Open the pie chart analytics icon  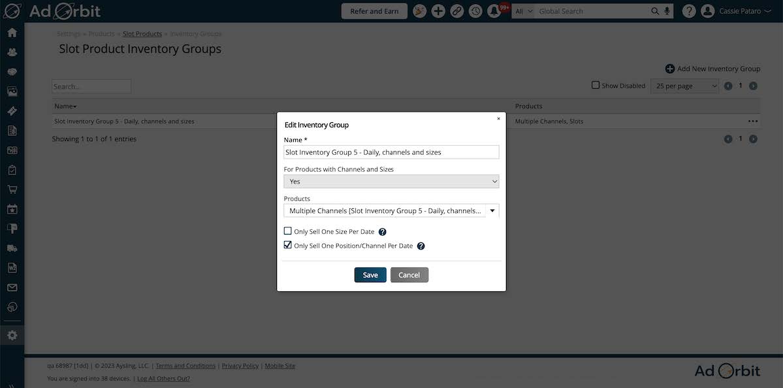[12, 306]
